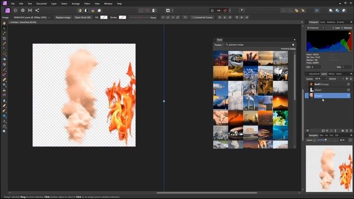This screenshot has width=354, height=199.
Task: Open the Normal blend mode dropdown
Action: 336,78
